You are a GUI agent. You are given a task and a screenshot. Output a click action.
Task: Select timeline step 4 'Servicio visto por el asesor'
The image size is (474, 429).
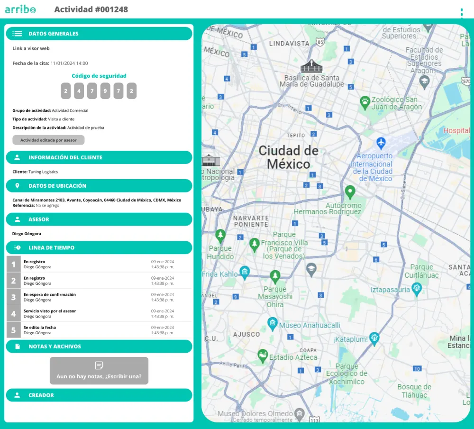(x=99, y=313)
